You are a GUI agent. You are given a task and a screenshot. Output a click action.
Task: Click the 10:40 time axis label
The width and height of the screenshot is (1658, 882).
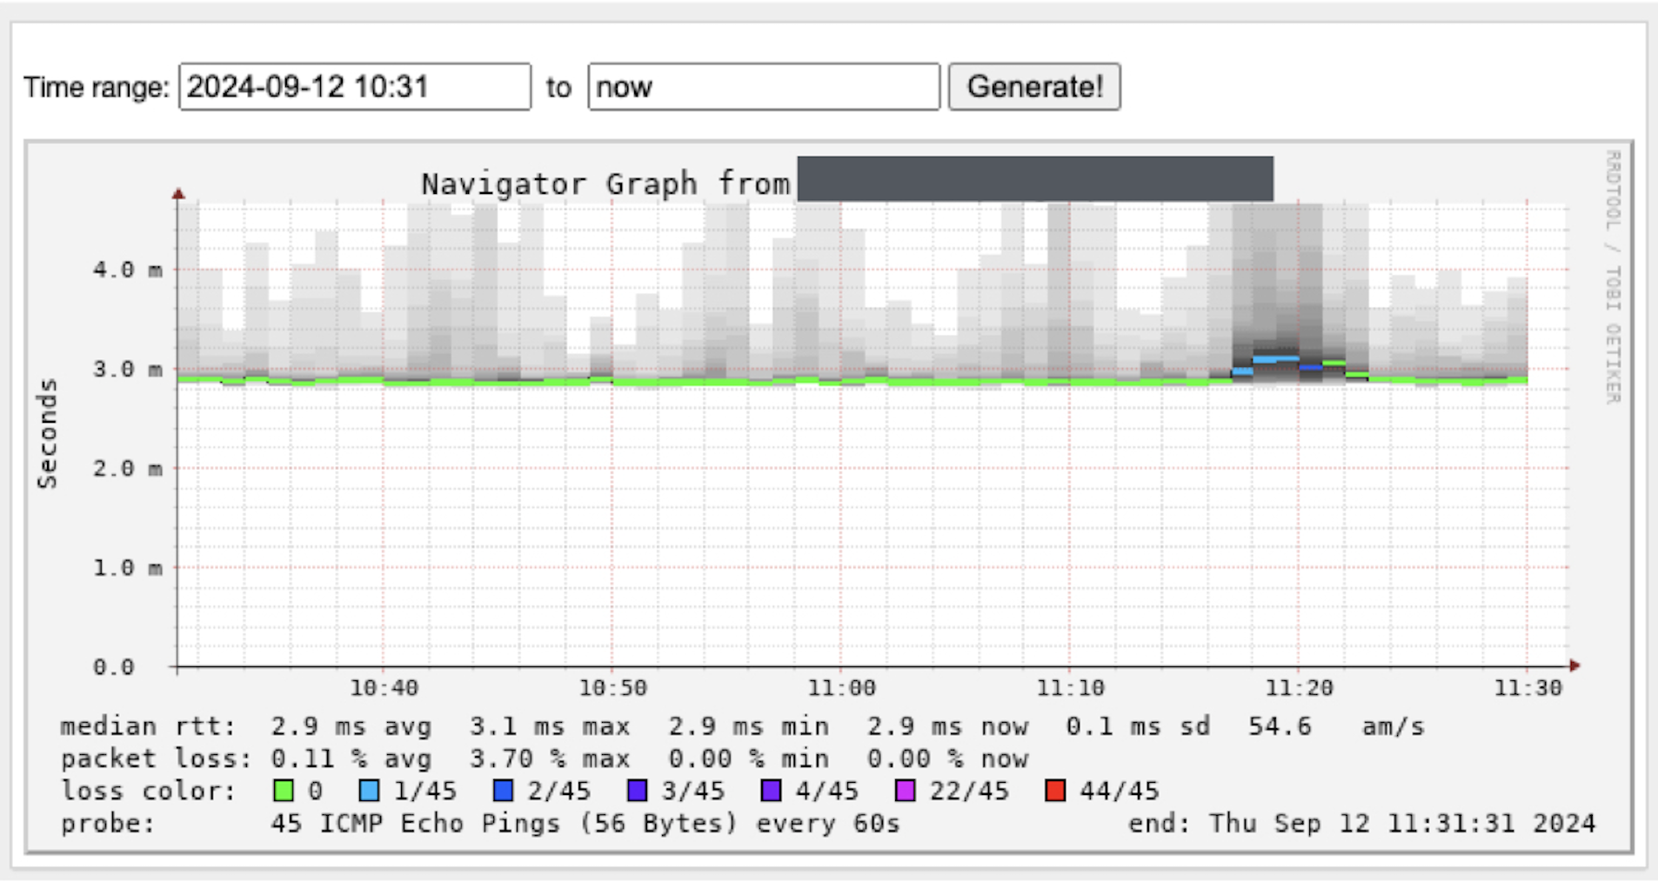coord(384,688)
